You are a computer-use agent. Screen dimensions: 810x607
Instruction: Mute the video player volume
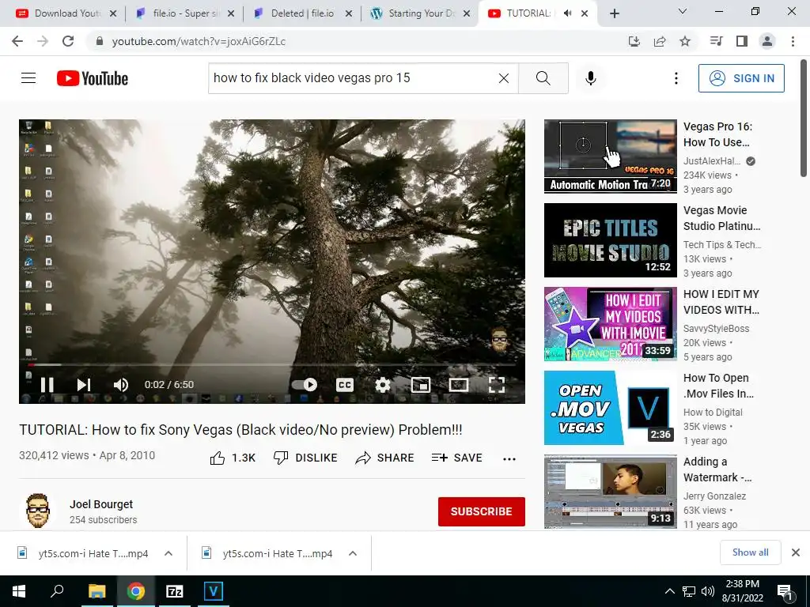point(120,385)
